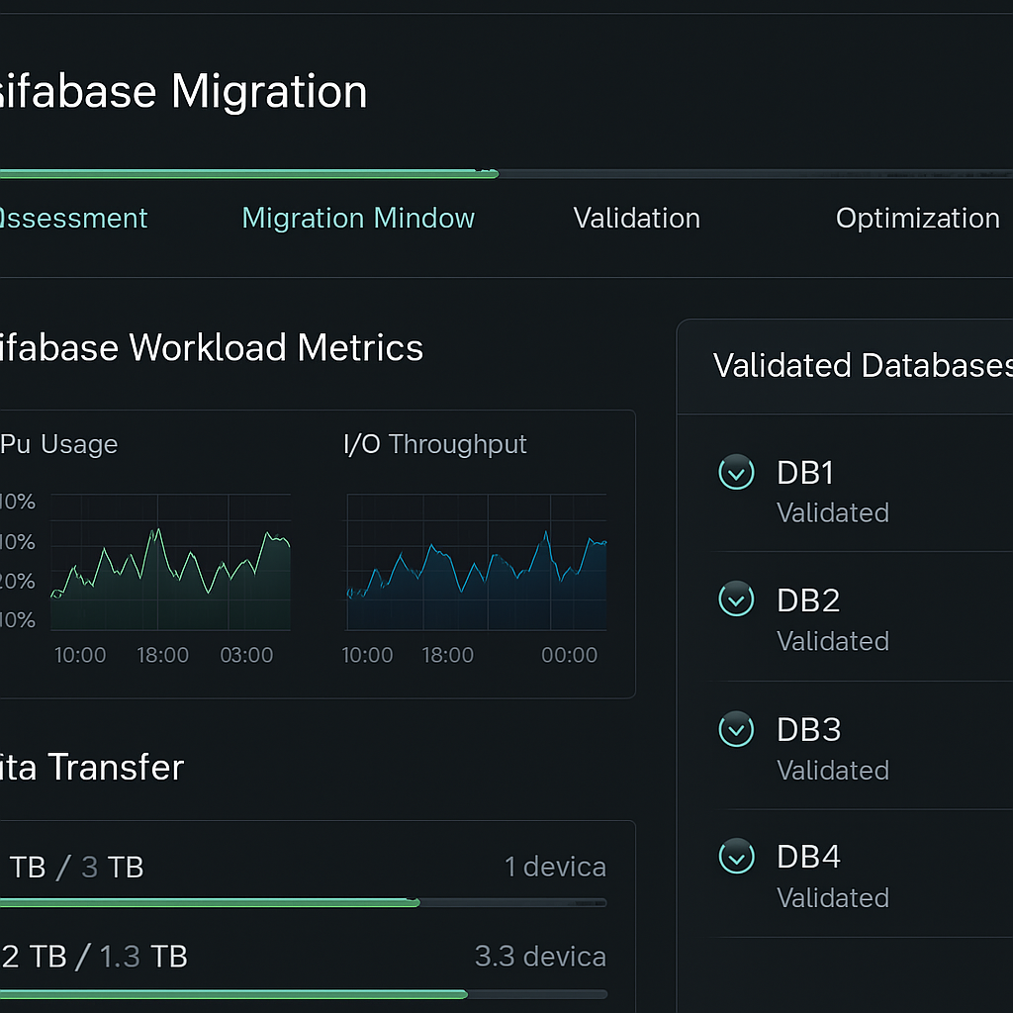Screen dimensions: 1013x1013
Task: Switch to the Migration Mindow tab
Action: [358, 219]
